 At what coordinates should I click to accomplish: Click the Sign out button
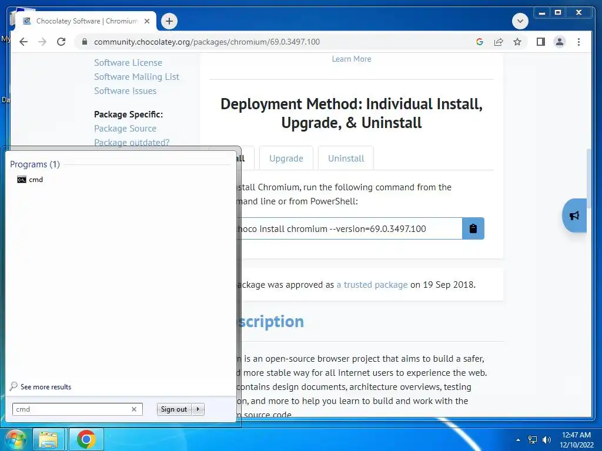tap(174, 409)
